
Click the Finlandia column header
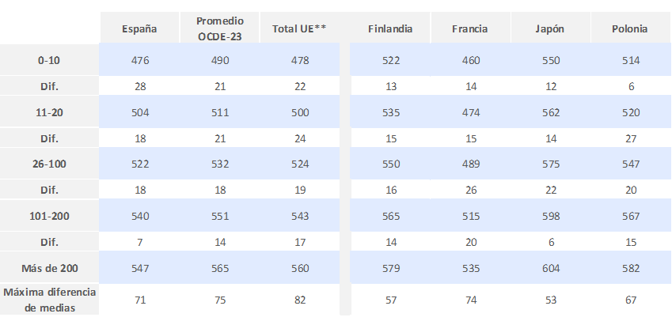click(390, 28)
